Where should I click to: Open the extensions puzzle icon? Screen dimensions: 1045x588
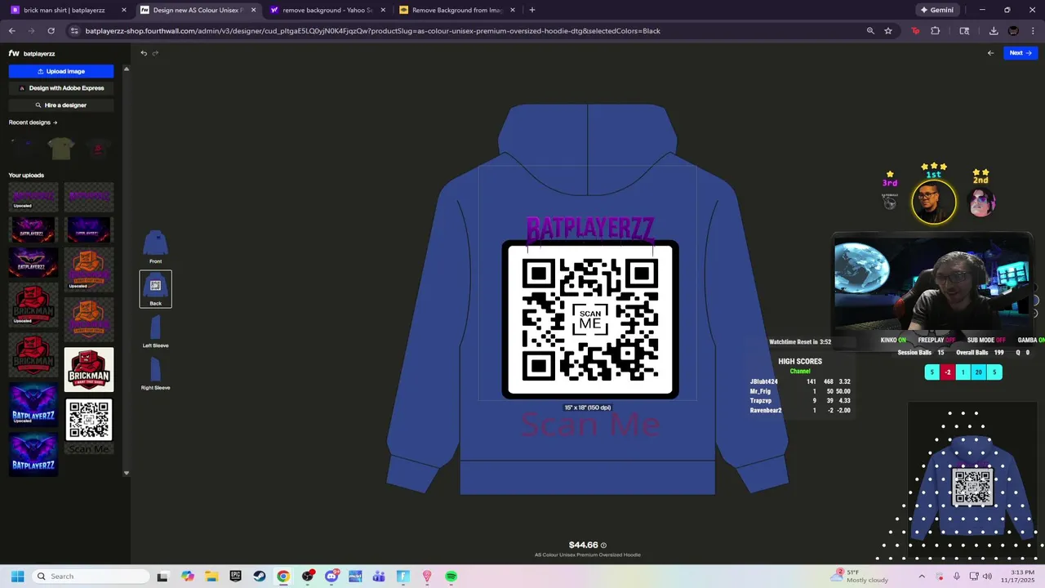936,31
